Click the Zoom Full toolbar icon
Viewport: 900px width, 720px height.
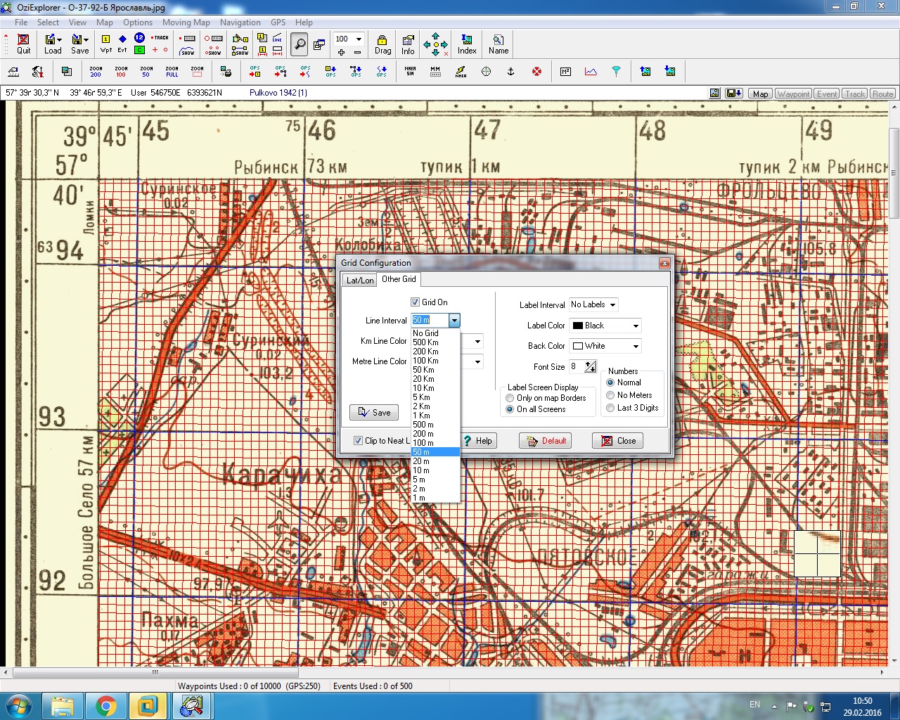[x=172, y=72]
